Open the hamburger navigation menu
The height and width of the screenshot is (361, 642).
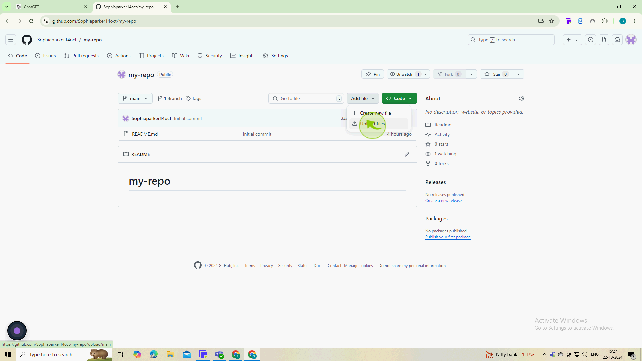coord(11,40)
